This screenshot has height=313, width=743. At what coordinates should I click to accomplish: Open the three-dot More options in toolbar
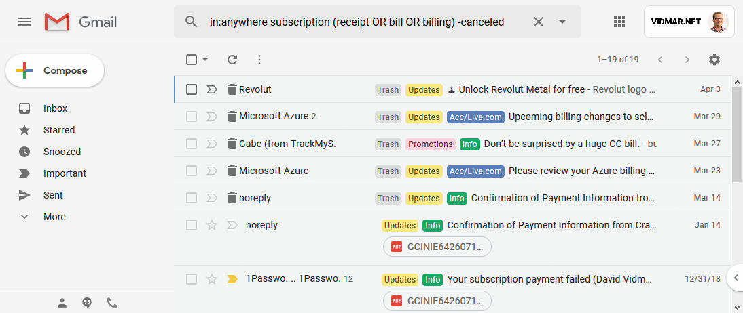[x=259, y=60]
